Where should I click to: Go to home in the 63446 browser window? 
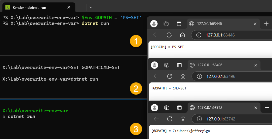[x=182, y=35]
